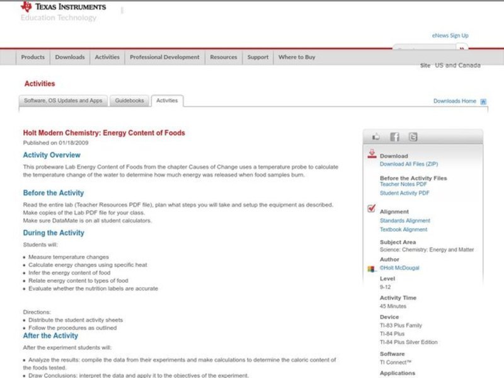This screenshot has width=504, height=378.
Task: Click the eNews Sign Up link
Action: point(450,35)
